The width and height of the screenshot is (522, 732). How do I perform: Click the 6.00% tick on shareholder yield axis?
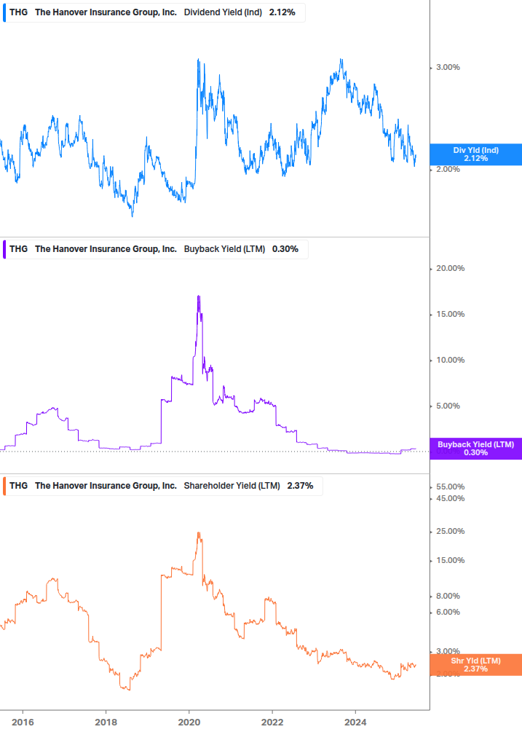click(x=448, y=612)
